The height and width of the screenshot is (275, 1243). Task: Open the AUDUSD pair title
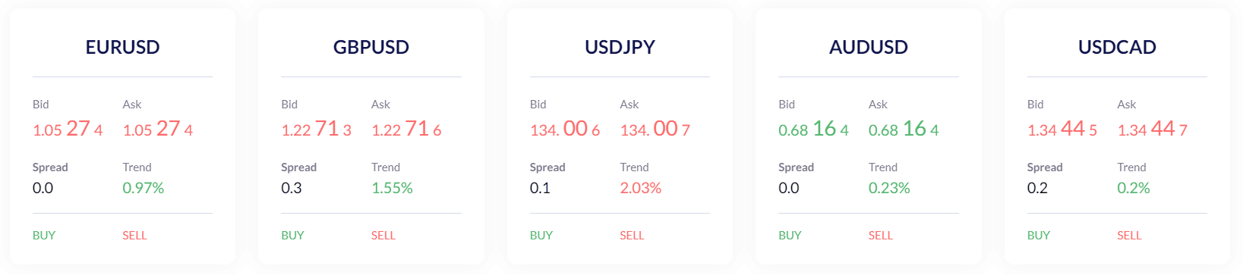click(869, 47)
